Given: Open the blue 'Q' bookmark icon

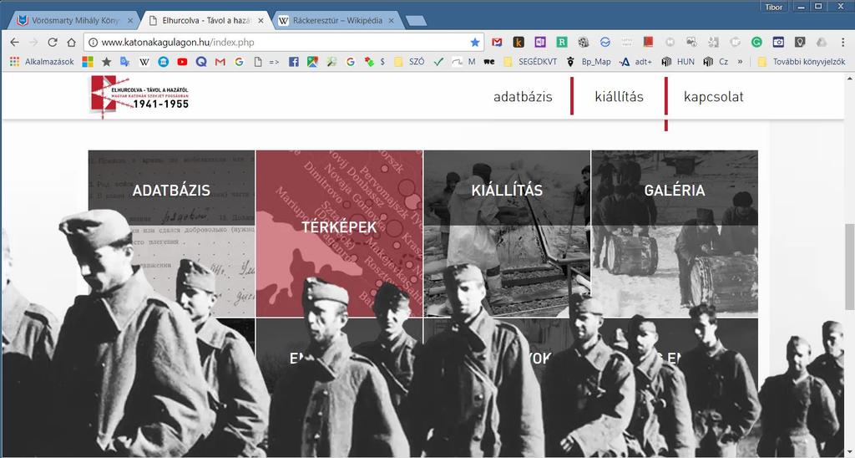Looking at the screenshot, I should click(201, 62).
